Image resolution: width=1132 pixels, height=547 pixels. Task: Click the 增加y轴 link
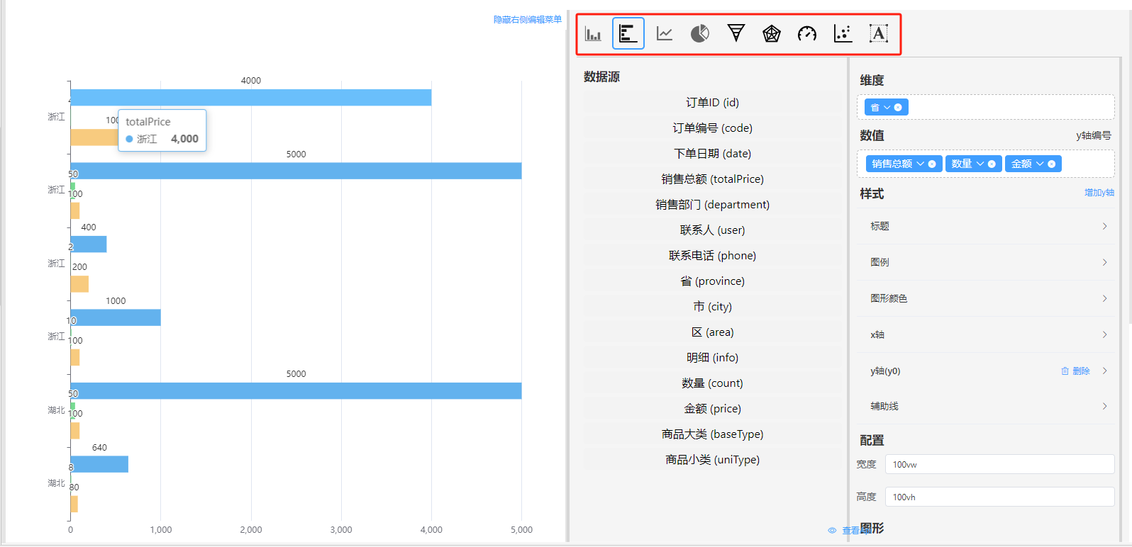(x=1099, y=193)
